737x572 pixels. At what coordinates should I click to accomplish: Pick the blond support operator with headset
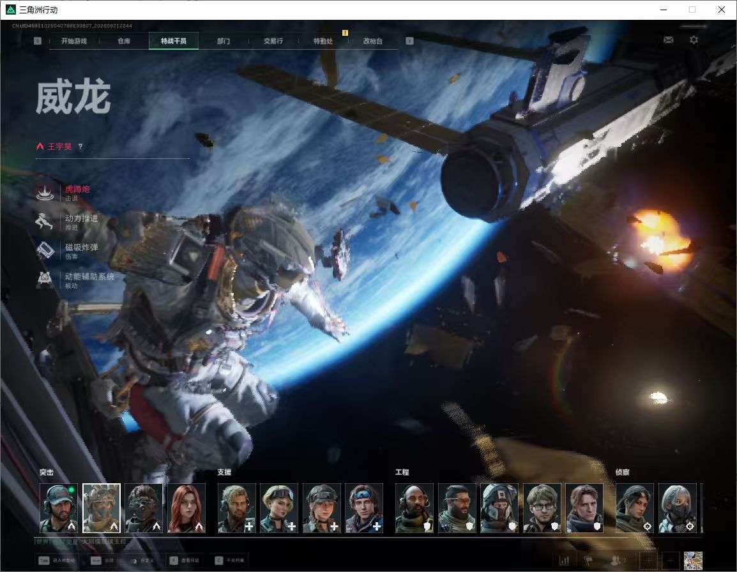[237, 508]
